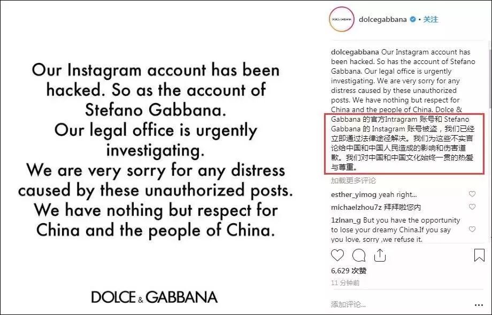Like esther_yimog's comment heart
Viewport: 492px width, 315px height.
[472, 194]
